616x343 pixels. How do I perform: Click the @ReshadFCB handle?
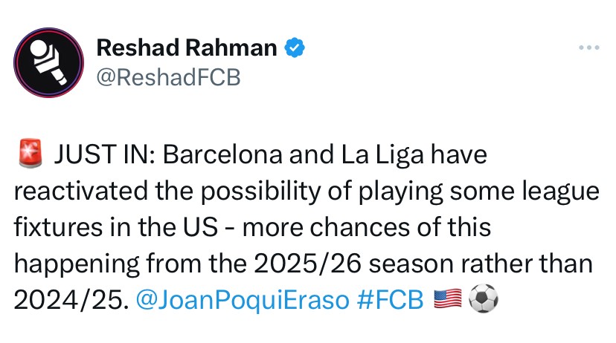point(169,77)
